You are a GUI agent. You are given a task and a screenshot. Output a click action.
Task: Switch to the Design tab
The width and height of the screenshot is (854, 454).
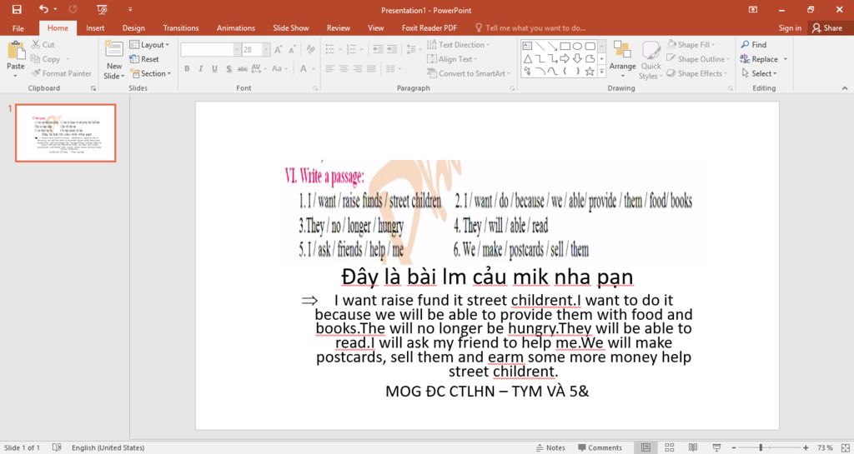click(133, 27)
